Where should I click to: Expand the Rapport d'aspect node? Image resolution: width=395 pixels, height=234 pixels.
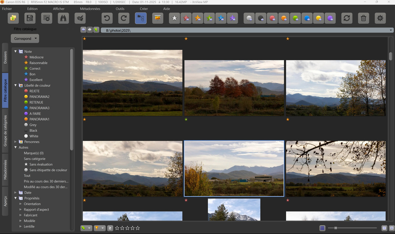[21, 209]
